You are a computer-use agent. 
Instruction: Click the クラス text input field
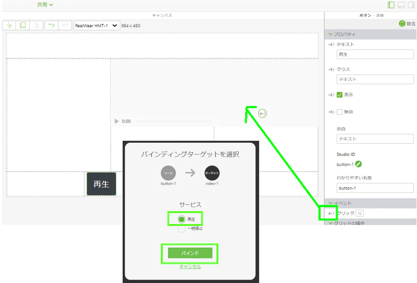[x=375, y=79]
